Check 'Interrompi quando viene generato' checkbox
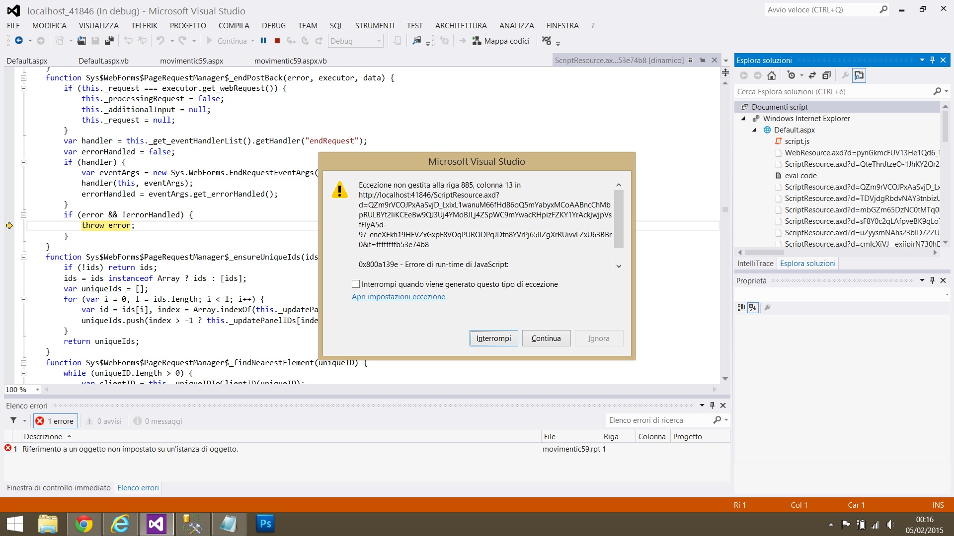The height and width of the screenshot is (536, 954). [356, 284]
